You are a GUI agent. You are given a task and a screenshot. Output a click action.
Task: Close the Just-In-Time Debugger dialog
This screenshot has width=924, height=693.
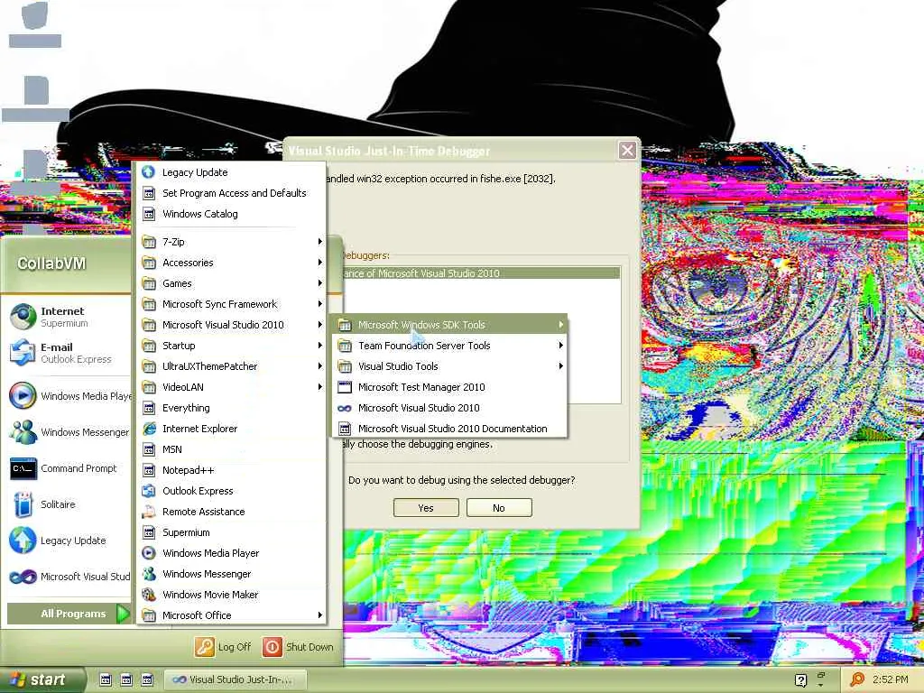point(628,151)
